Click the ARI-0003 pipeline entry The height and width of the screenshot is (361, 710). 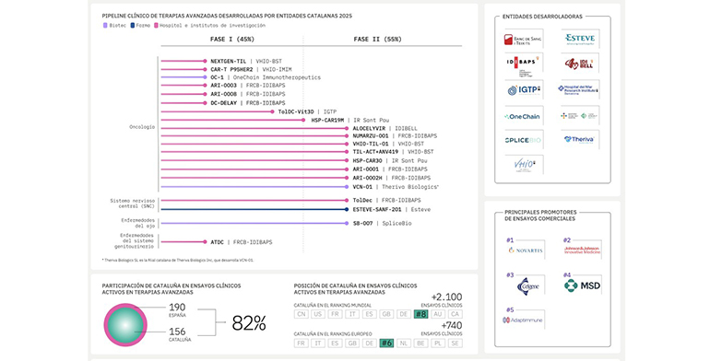click(x=248, y=86)
